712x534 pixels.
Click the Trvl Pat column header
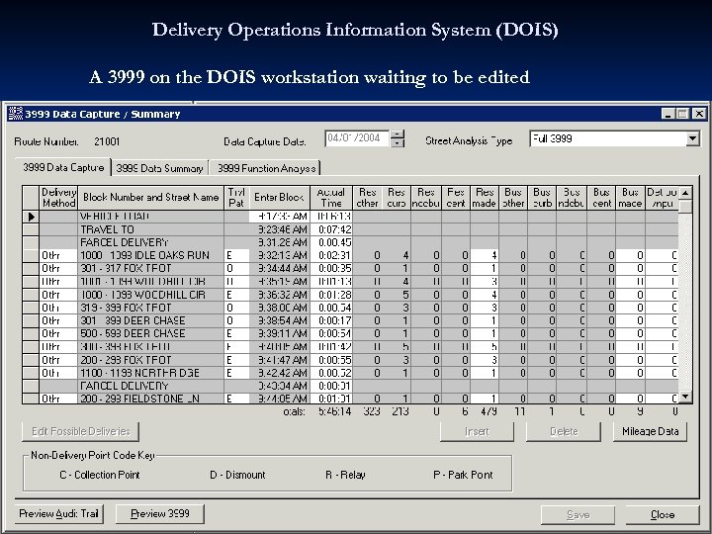236,198
